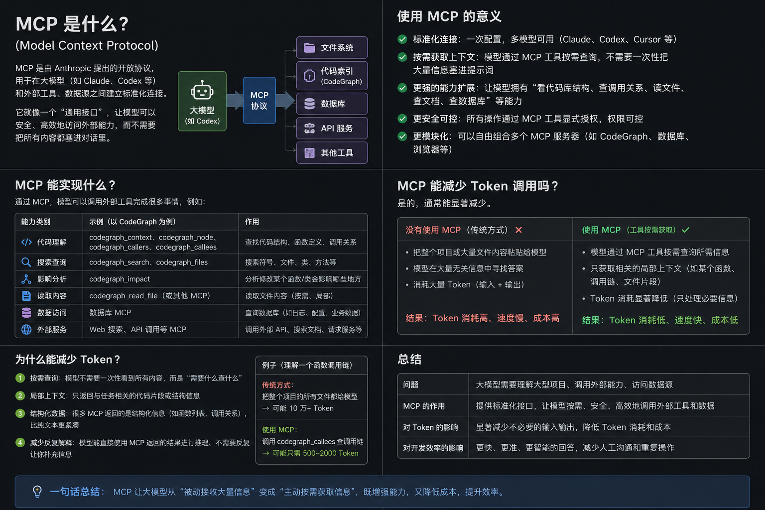
Task: Click the code brackets icon in 代码理解 row
Action: (26, 242)
